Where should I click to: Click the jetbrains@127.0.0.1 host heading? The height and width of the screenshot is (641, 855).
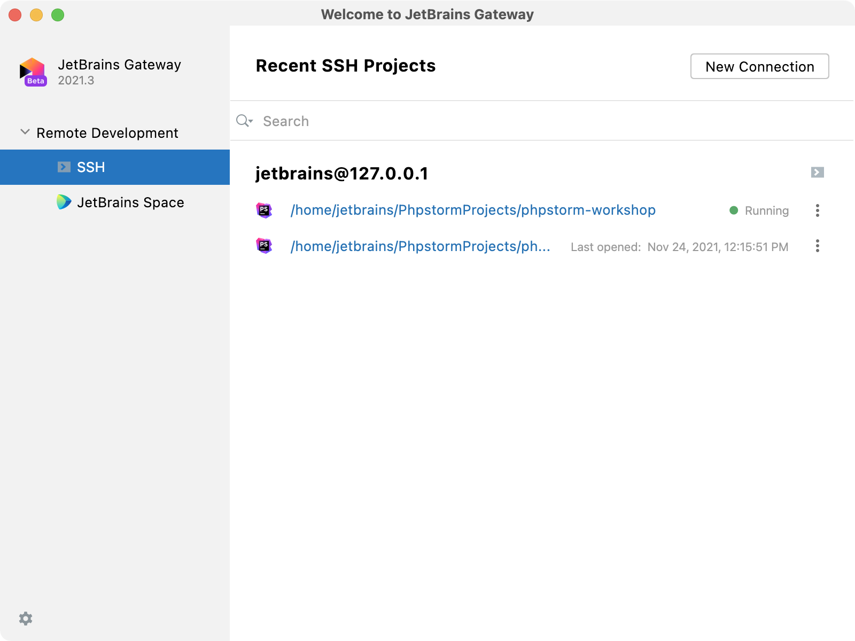(x=341, y=174)
